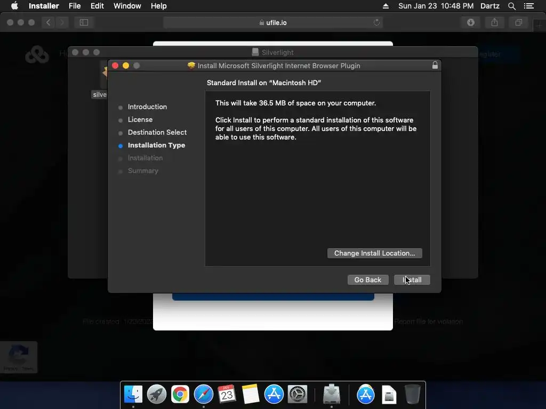Click Report file for violation link
546x409 pixels.
428,321
